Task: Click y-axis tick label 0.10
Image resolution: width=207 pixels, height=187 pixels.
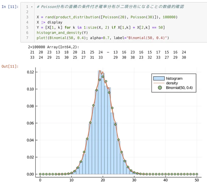Action: tap(30, 89)
